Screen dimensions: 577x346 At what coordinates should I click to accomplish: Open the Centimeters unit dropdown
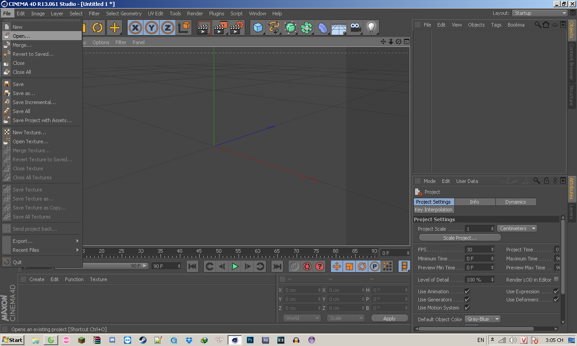(517, 229)
